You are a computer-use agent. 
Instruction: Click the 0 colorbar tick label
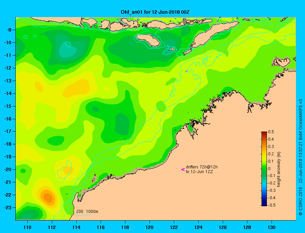pyautogui.click(x=270, y=169)
